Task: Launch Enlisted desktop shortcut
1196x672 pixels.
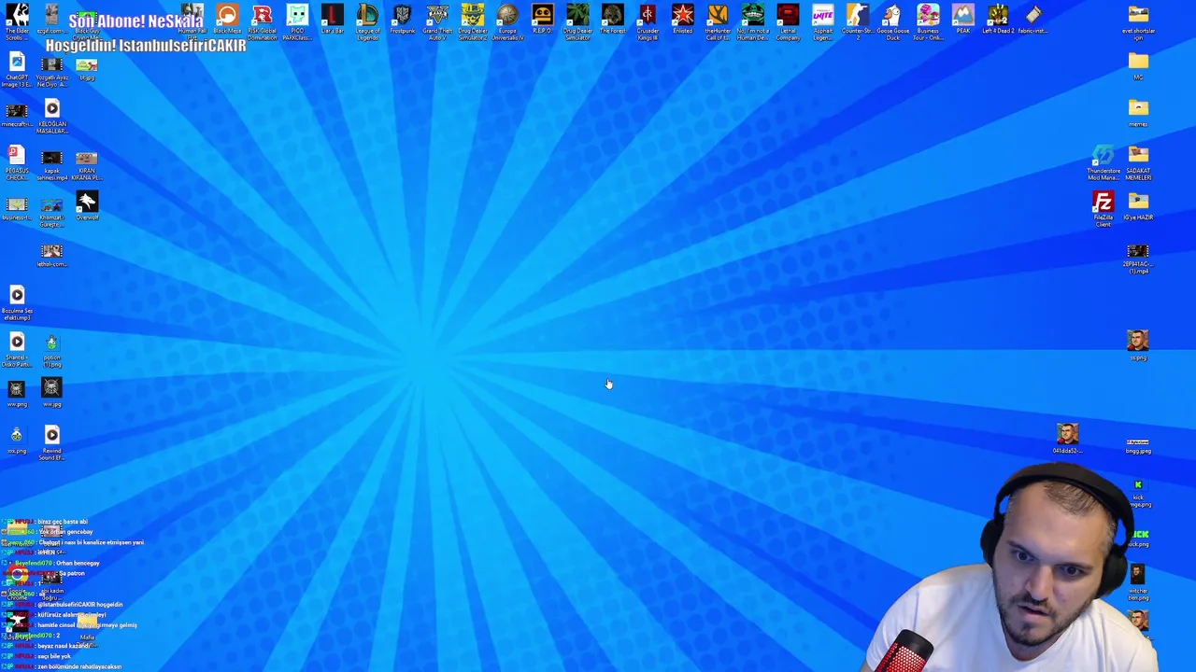Action: [x=682, y=21]
